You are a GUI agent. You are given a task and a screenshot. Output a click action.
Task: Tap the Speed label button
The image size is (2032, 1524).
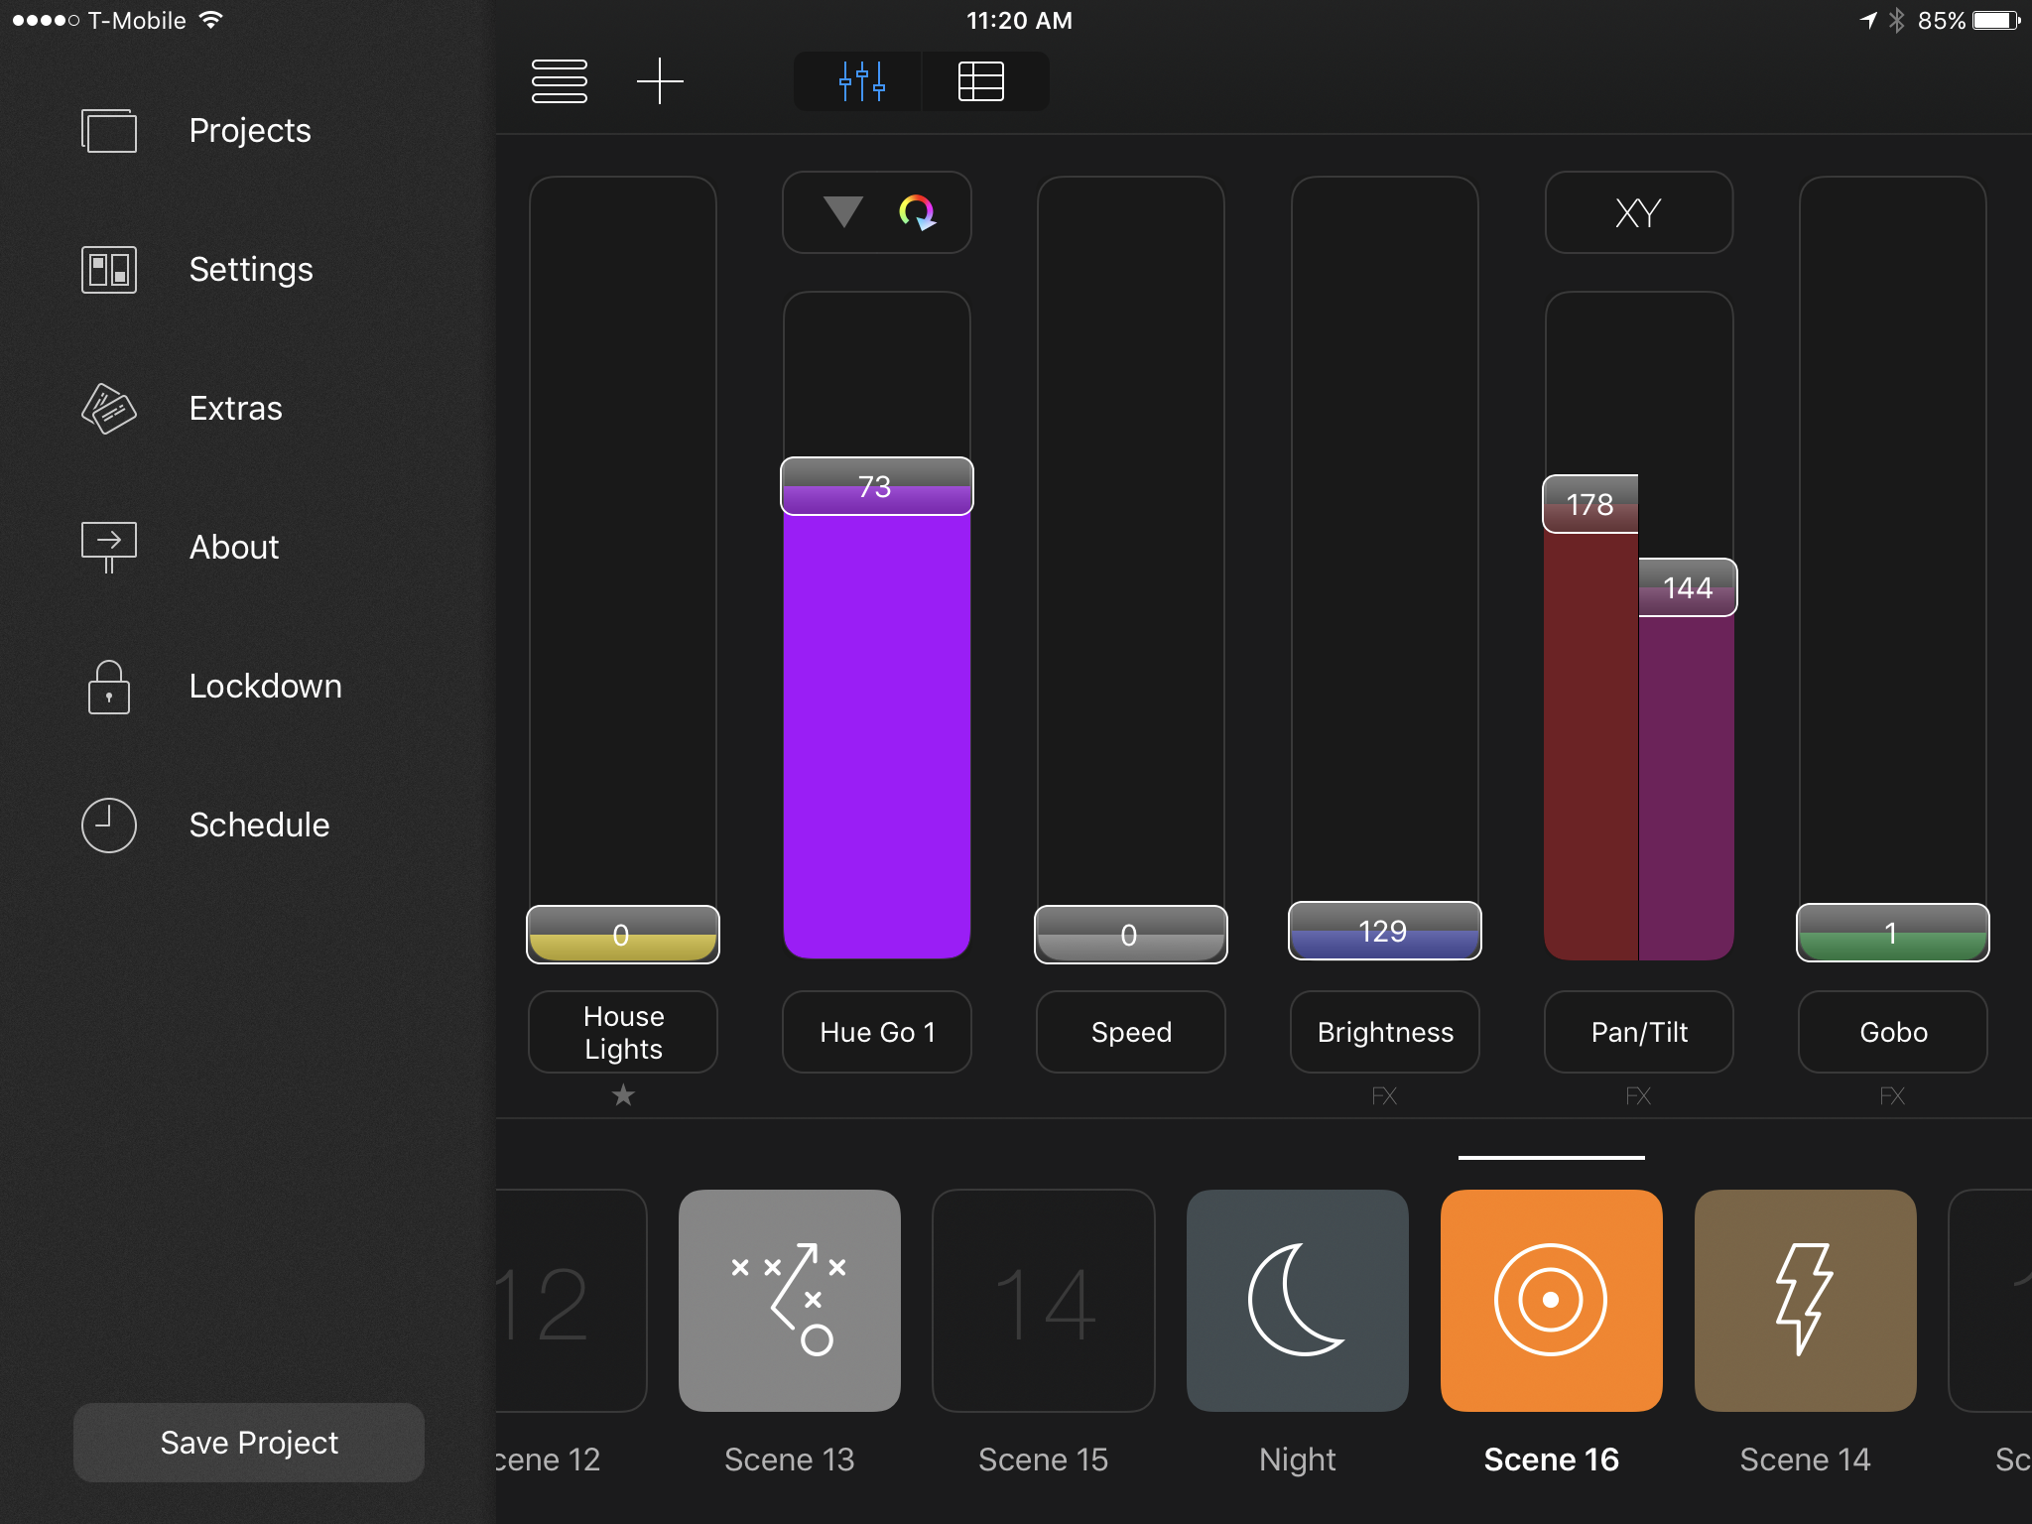pyautogui.click(x=1131, y=1032)
